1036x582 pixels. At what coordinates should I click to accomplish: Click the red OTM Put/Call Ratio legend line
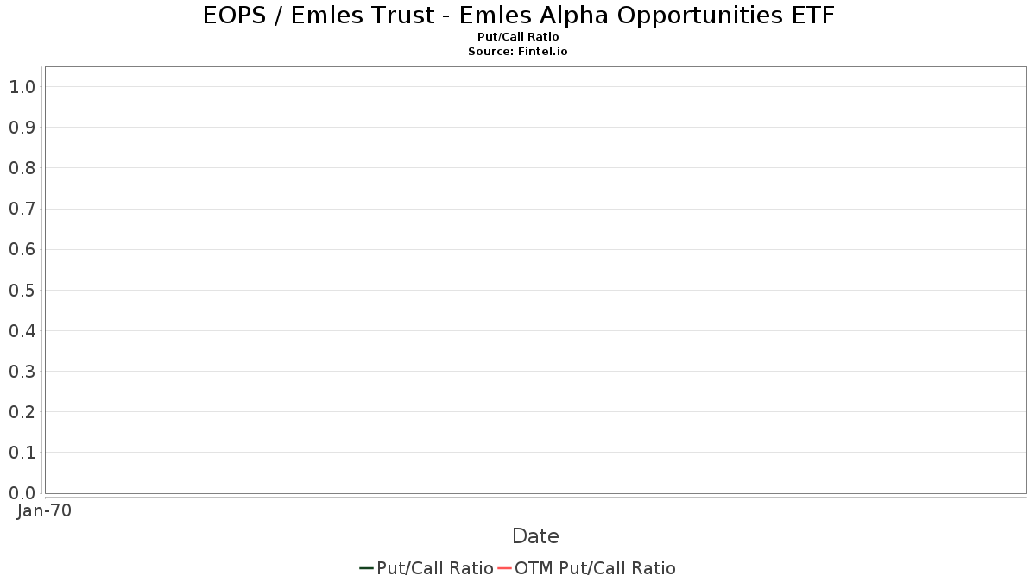tap(505, 568)
